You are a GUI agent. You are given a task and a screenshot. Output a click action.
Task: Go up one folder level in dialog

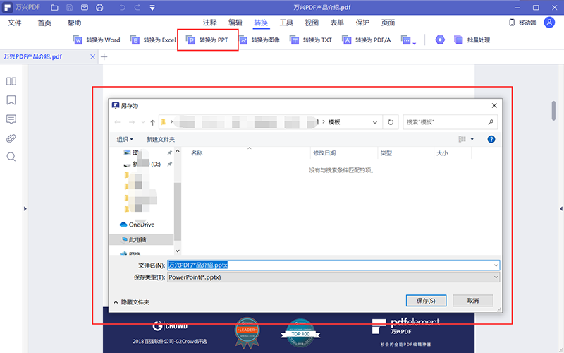pos(152,122)
